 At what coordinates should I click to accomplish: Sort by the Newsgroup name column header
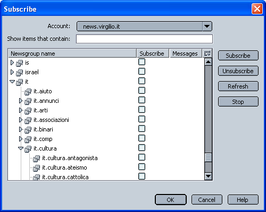(x=72, y=54)
